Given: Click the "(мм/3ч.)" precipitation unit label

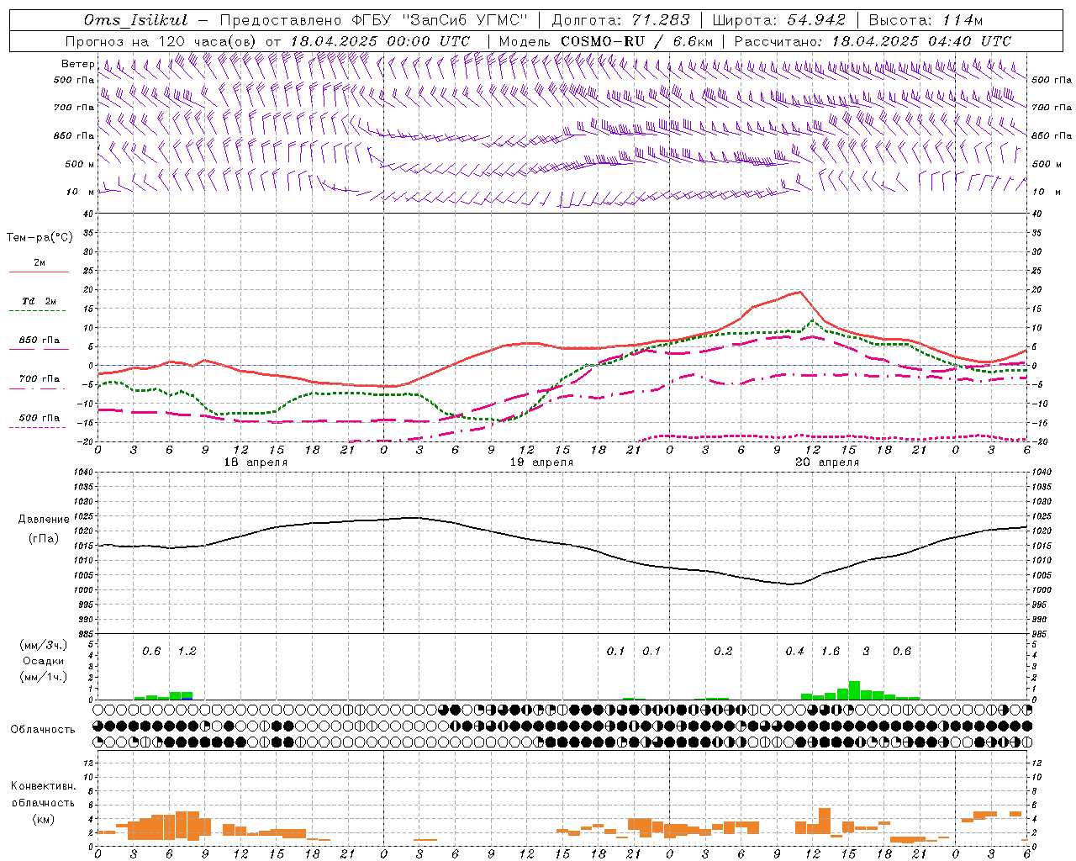Looking at the screenshot, I should (44, 645).
